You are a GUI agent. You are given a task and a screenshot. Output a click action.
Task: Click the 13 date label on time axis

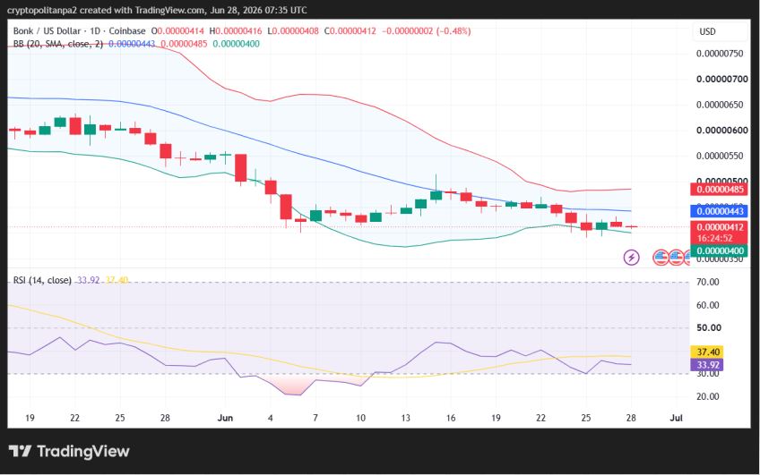pos(405,418)
